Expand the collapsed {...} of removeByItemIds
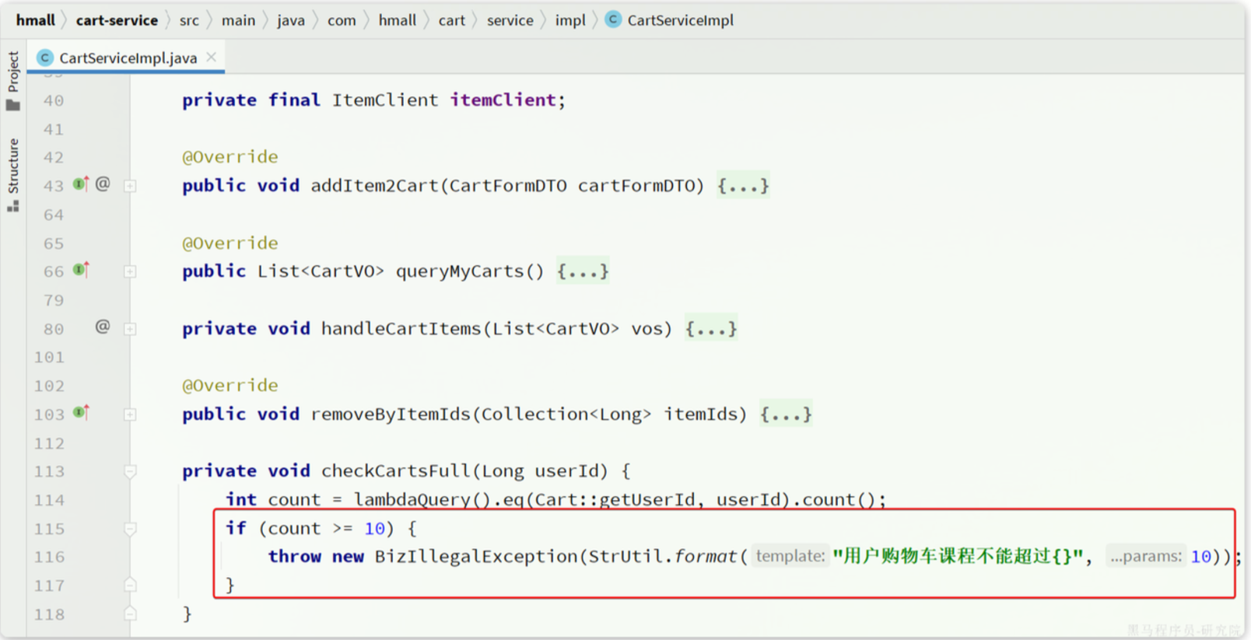 [x=786, y=414]
